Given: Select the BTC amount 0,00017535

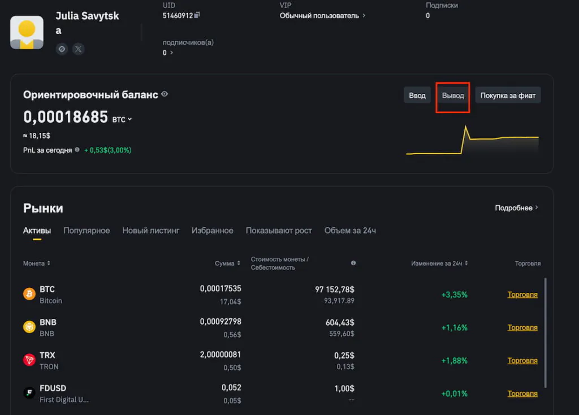Looking at the screenshot, I should (x=221, y=288).
